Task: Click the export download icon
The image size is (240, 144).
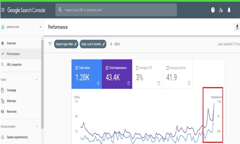Action: click(237, 27)
